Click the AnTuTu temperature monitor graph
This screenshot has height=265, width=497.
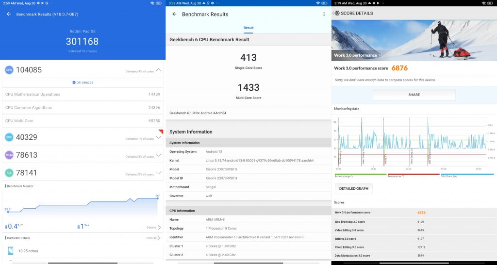[83, 205]
